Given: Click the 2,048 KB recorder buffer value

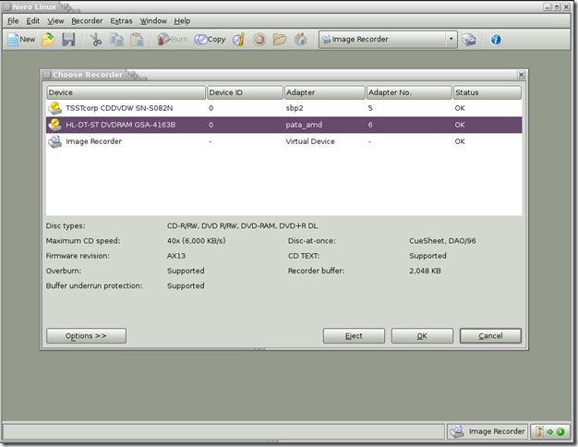Looking at the screenshot, I should pyautogui.click(x=425, y=271).
